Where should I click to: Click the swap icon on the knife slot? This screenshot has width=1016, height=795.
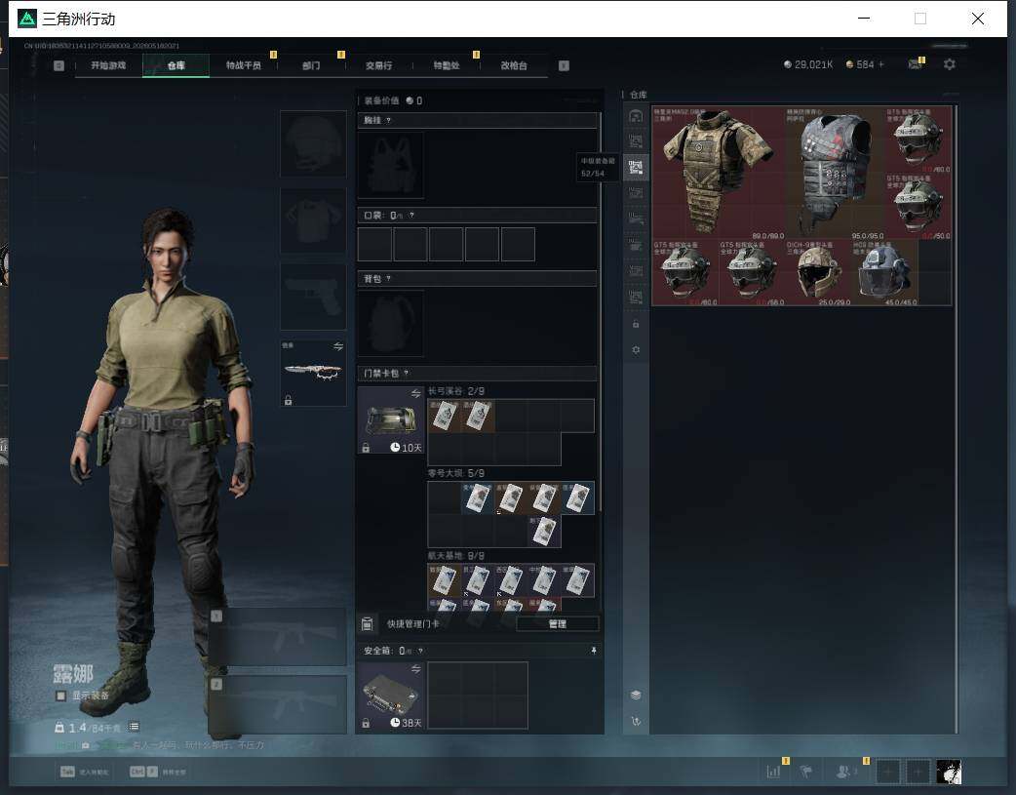(x=337, y=347)
